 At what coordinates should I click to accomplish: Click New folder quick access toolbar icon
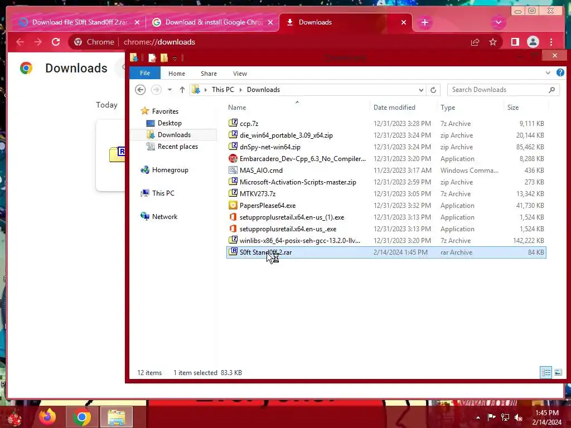[x=164, y=58]
